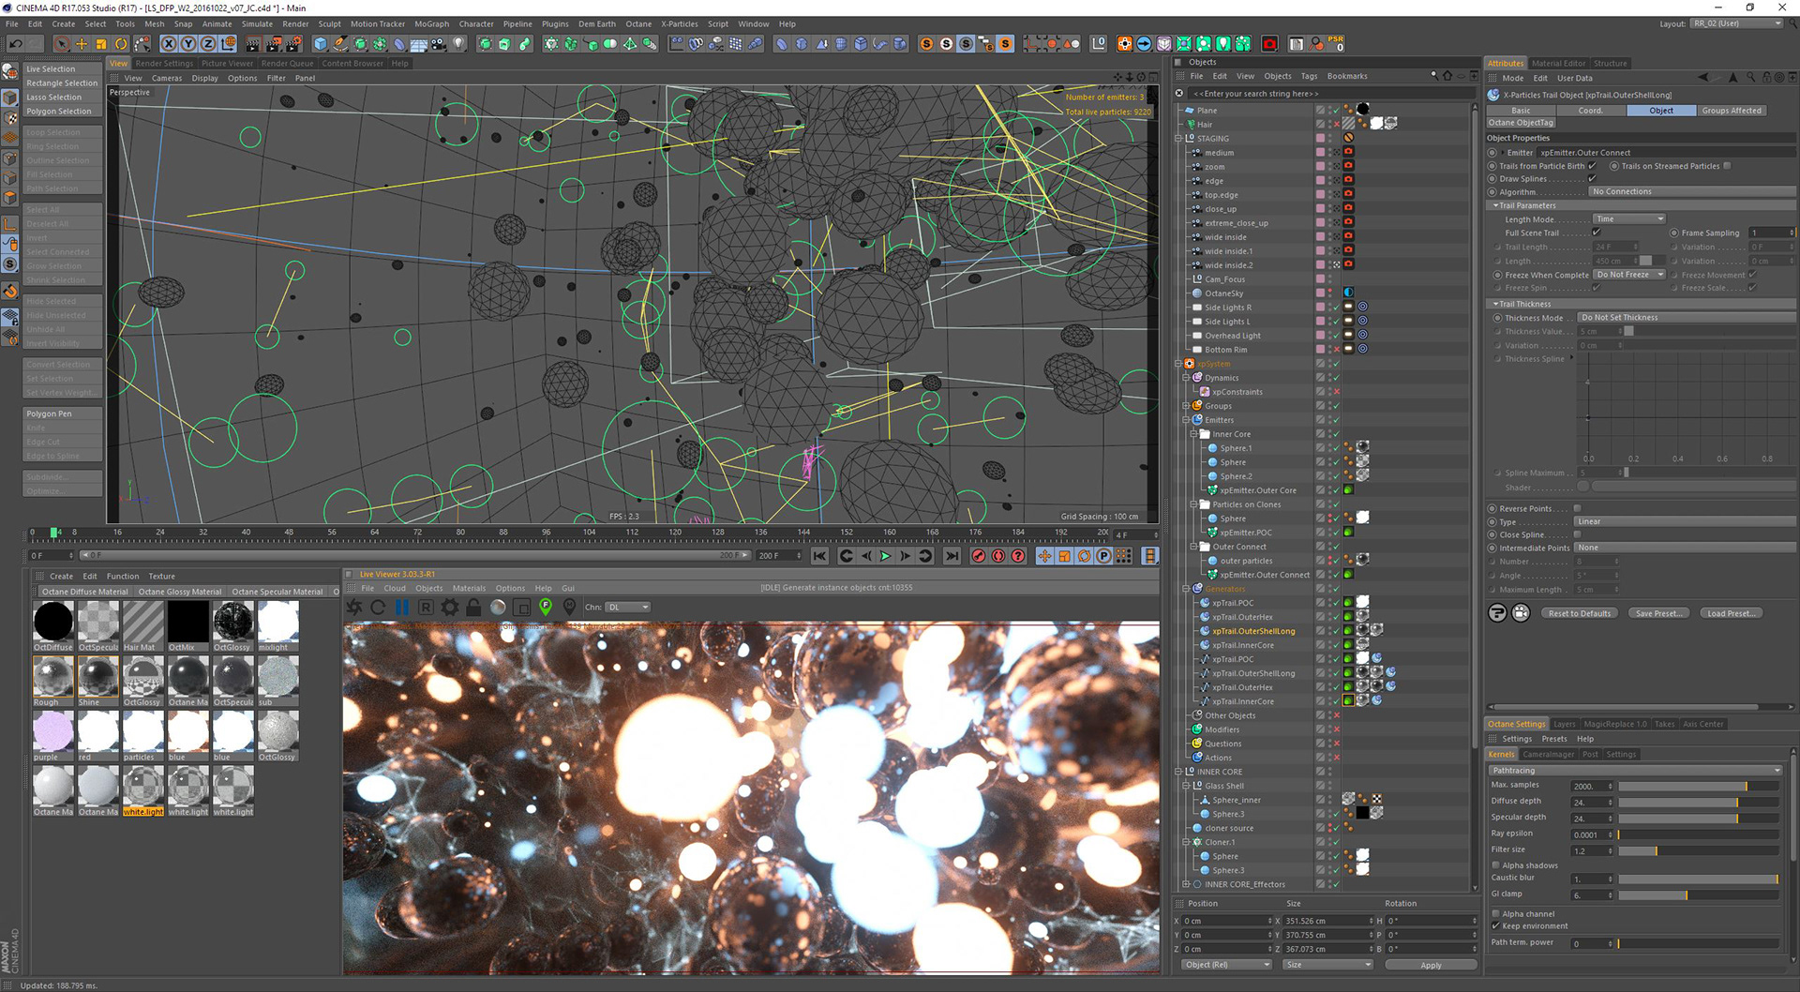Click Load Preset... button
The height and width of the screenshot is (992, 1800).
coord(1731,614)
